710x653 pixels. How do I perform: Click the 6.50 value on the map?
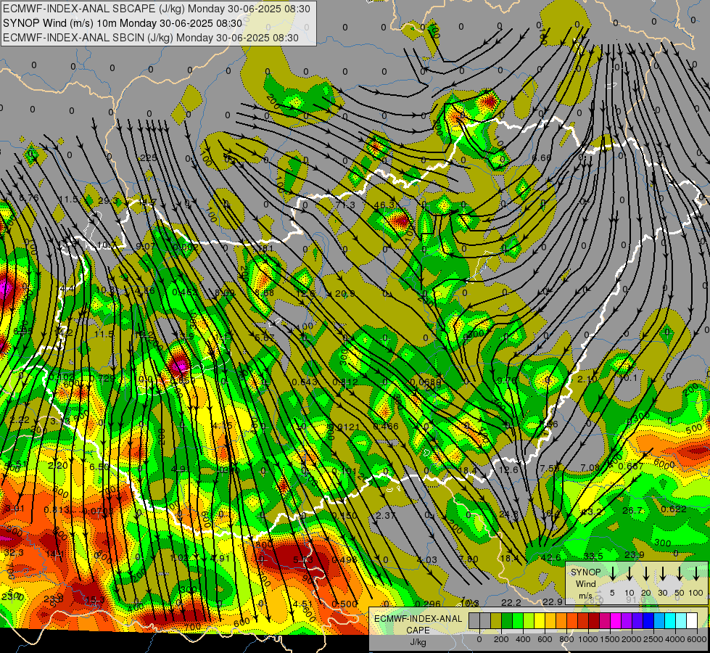pyautogui.click(x=99, y=467)
